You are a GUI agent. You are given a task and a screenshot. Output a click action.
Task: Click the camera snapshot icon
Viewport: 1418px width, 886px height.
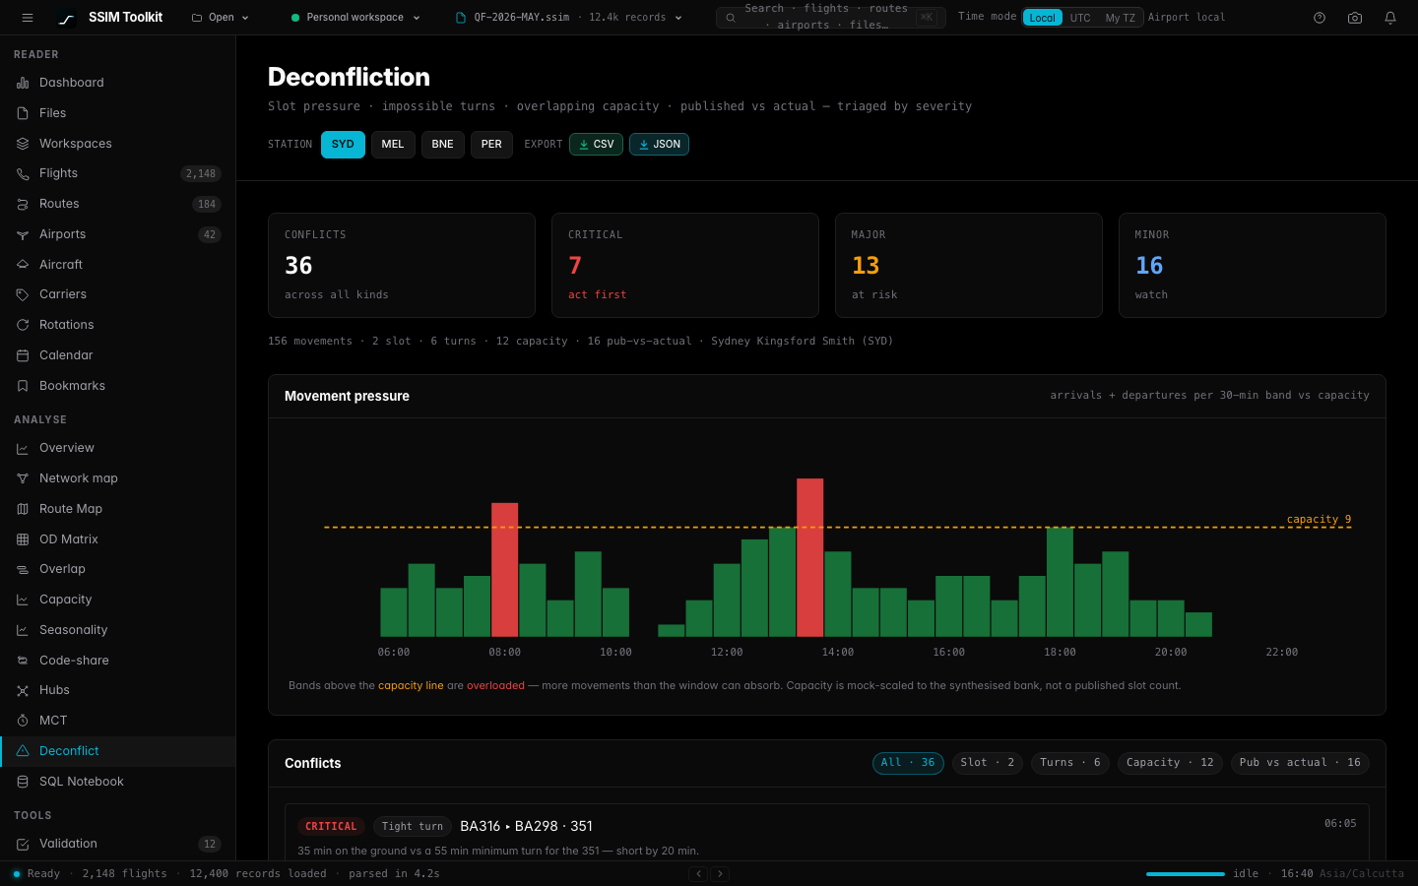tap(1355, 18)
